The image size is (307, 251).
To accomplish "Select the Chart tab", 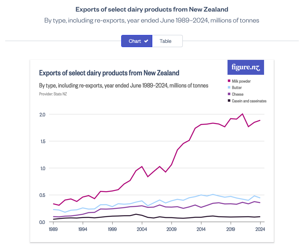I will pyautogui.click(x=135, y=41).
